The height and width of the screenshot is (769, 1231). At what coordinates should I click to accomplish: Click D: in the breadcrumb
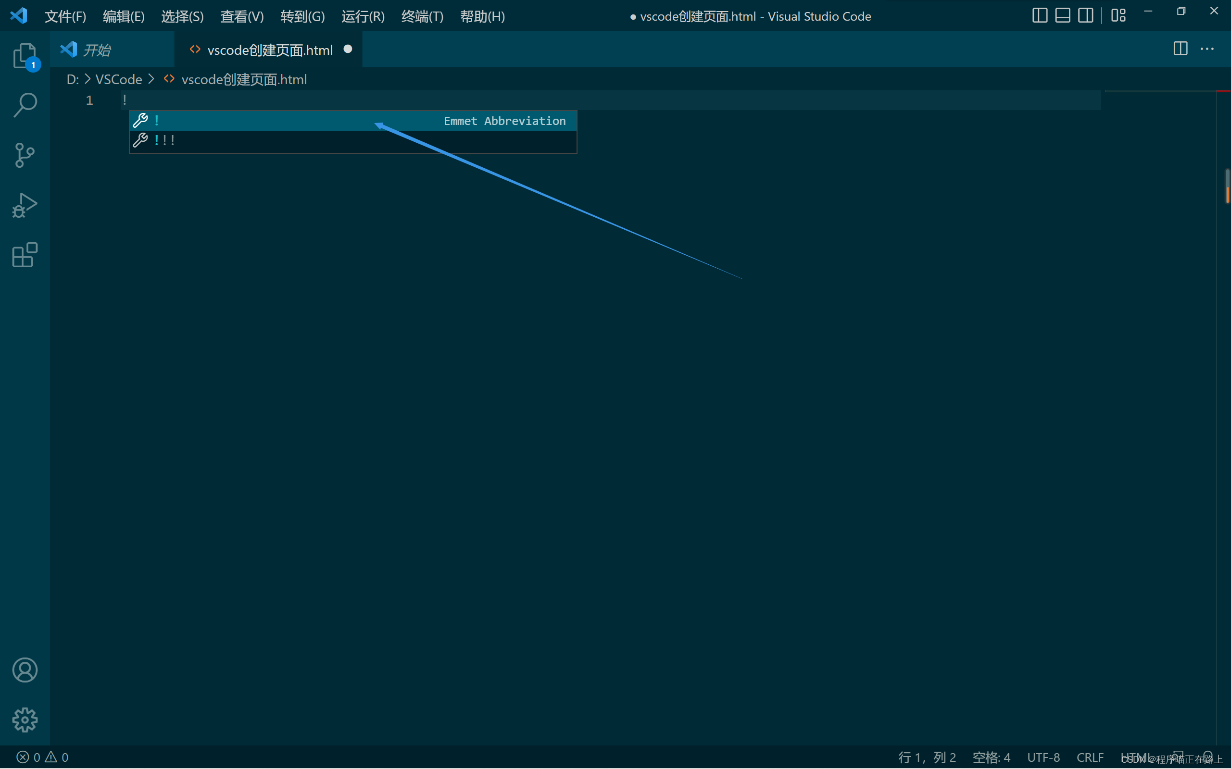click(73, 79)
